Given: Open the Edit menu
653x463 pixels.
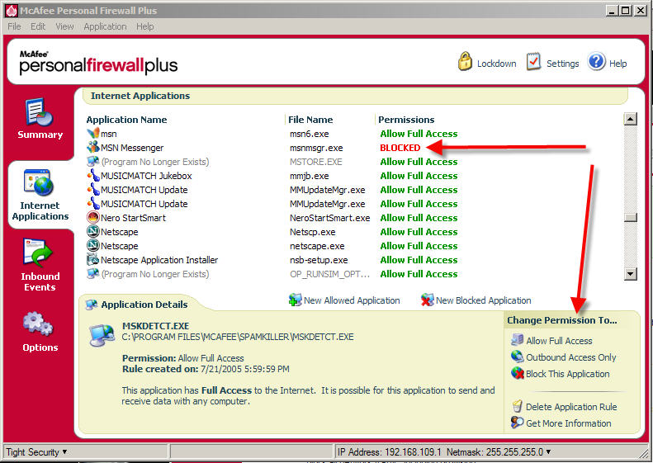Looking at the screenshot, I should click(x=38, y=26).
